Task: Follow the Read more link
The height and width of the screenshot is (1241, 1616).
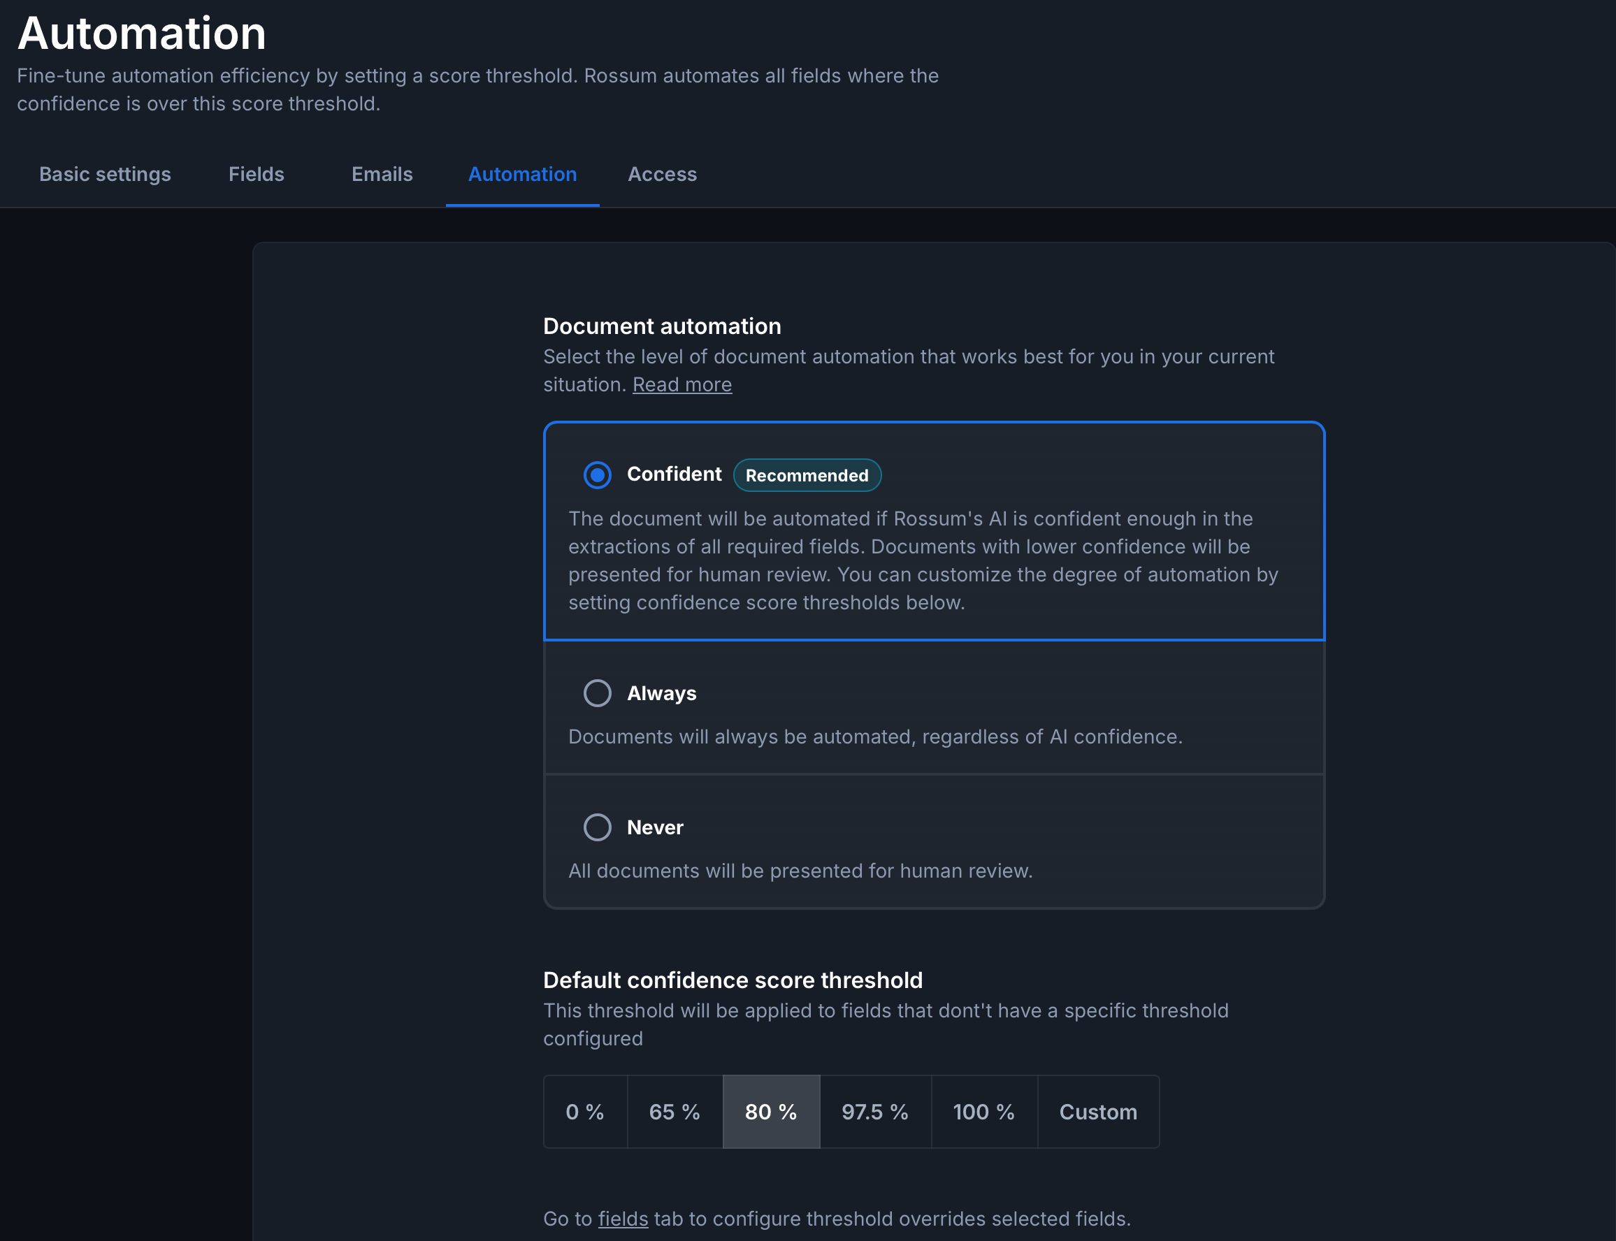Action: coord(682,385)
